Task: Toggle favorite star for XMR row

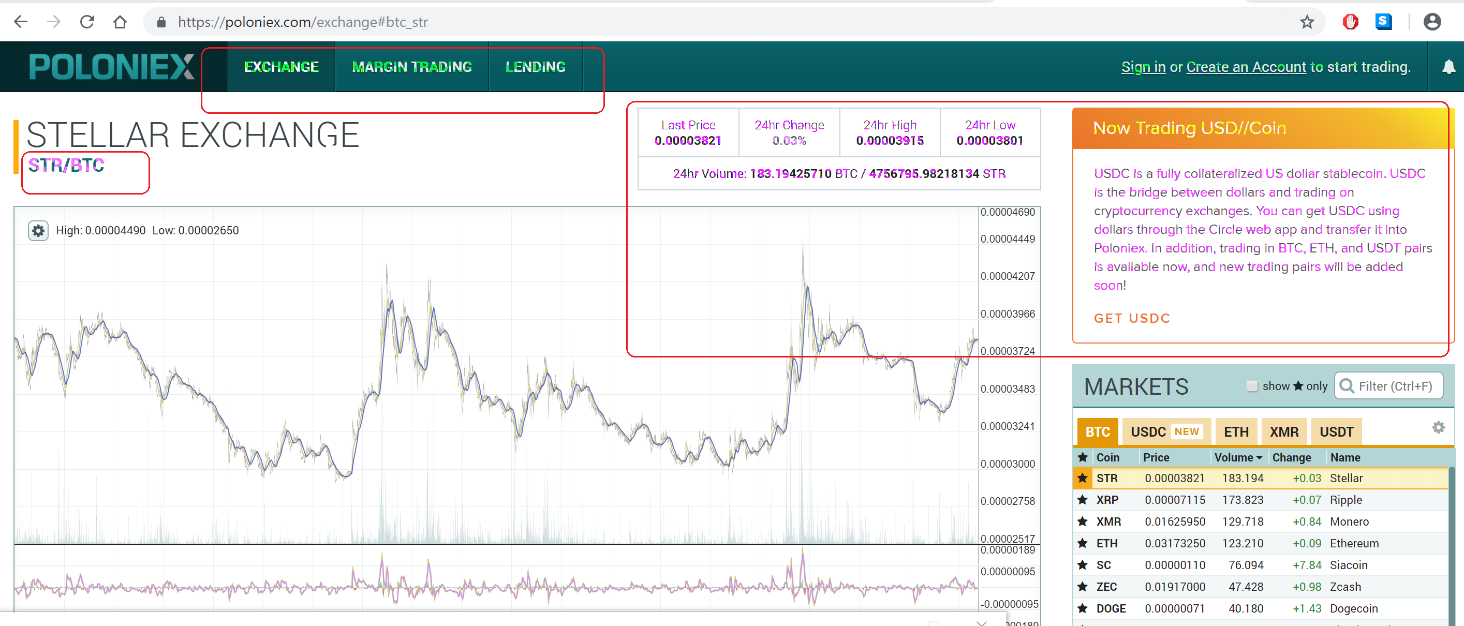Action: (1082, 521)
